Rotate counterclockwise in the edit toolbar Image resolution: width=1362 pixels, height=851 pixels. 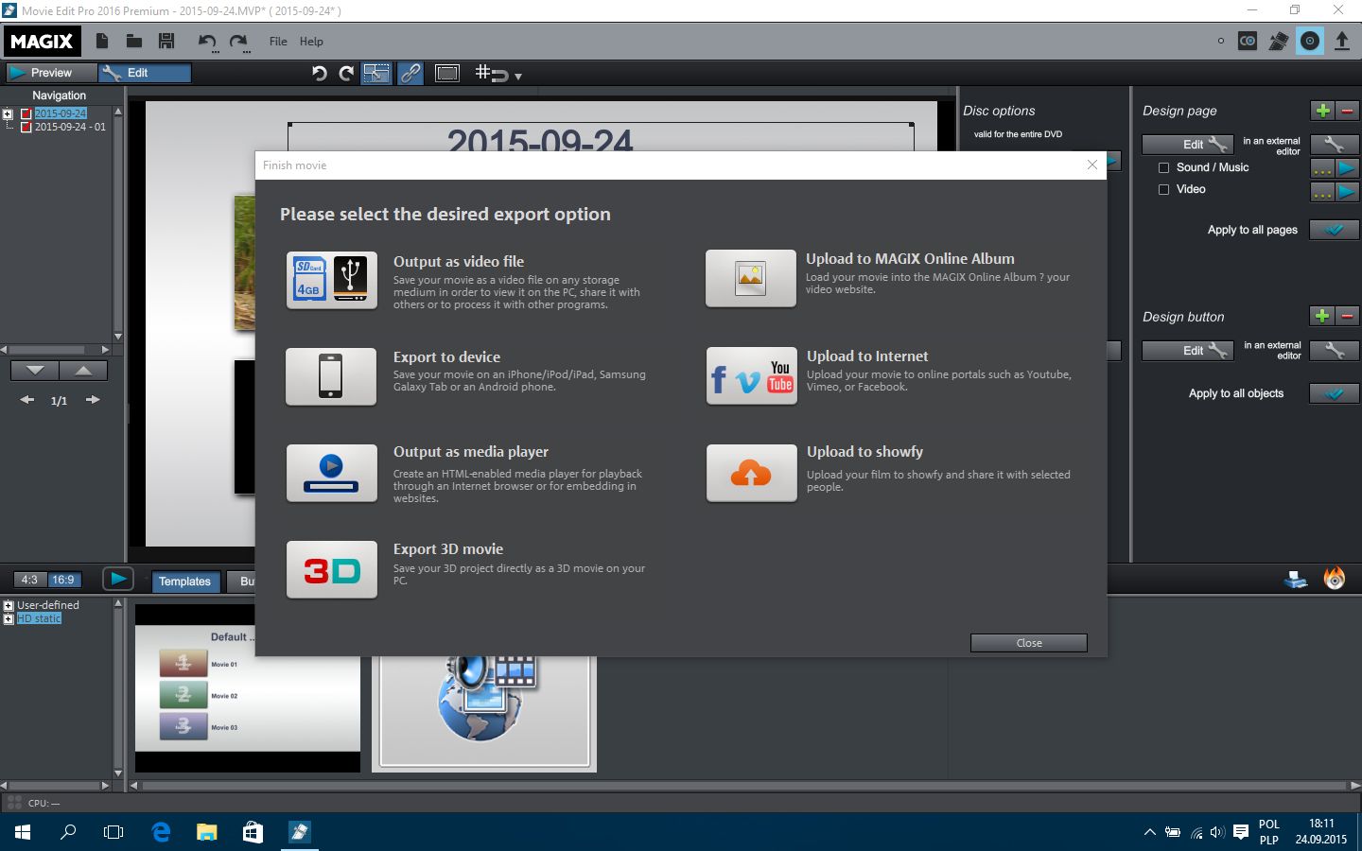[x=320, y=73]
